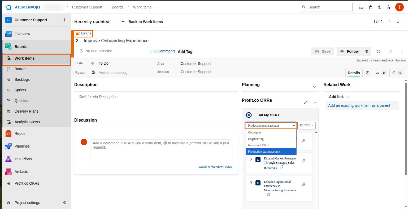Go to previous work item with the up arrow
This screenshot has height=209, width=408.
[x=389, y=22]
